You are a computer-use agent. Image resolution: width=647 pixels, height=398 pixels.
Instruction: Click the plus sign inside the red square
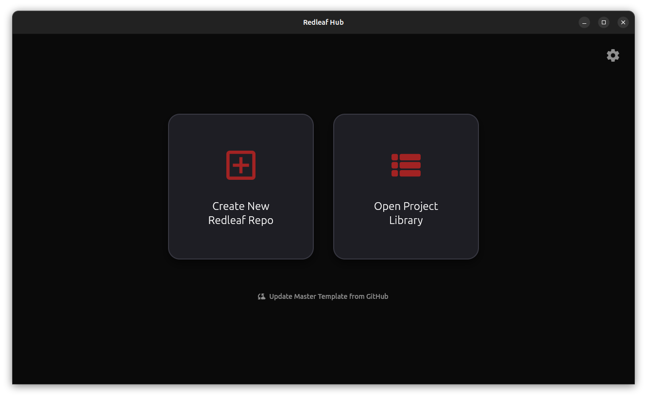241,165
